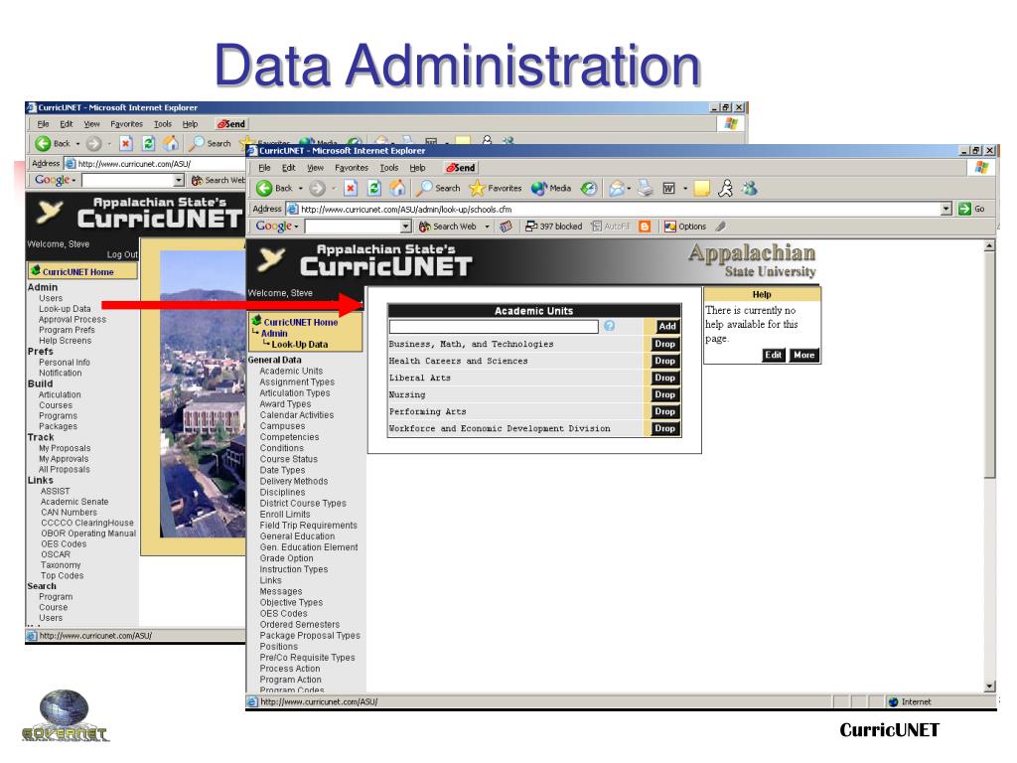Stop page loading in front browser window

[x=351, y=188]
